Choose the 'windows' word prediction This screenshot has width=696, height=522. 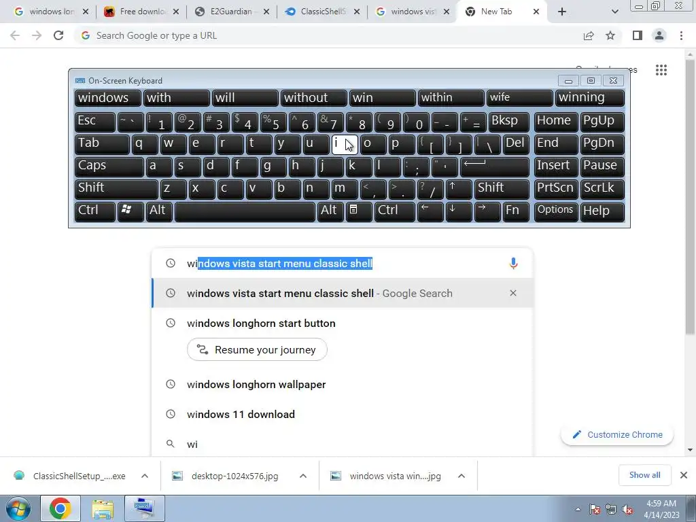108,98
